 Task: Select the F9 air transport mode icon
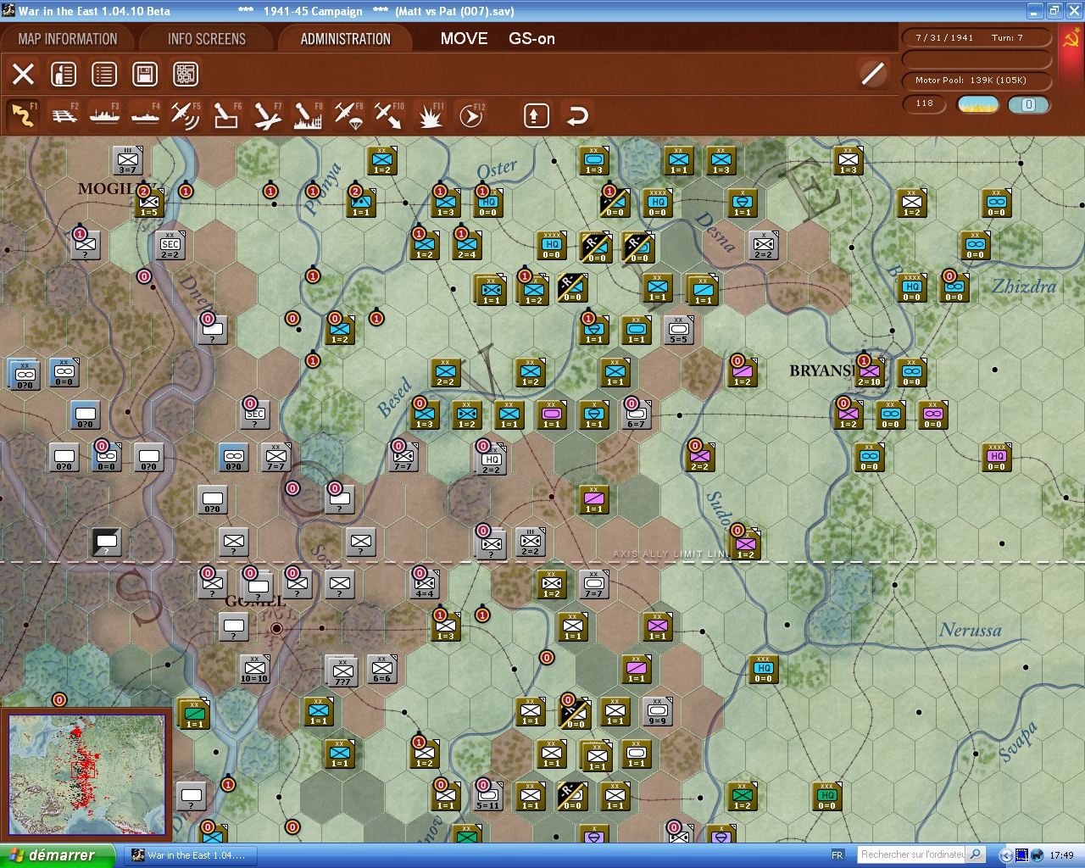348,114
